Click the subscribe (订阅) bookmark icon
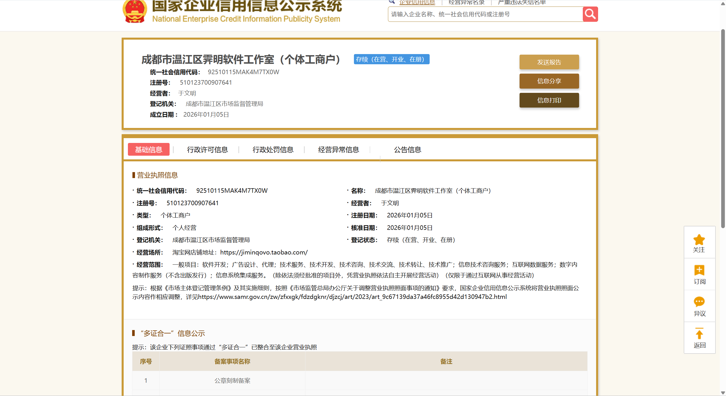The width and height of the screenshot is (726, 396). (x=699, y=270)
